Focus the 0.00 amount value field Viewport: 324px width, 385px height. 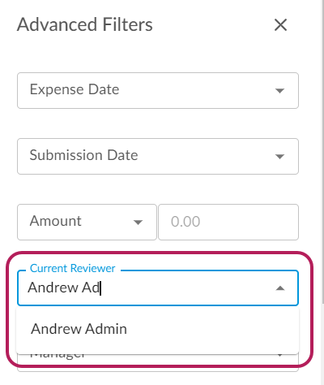(228, 222)
